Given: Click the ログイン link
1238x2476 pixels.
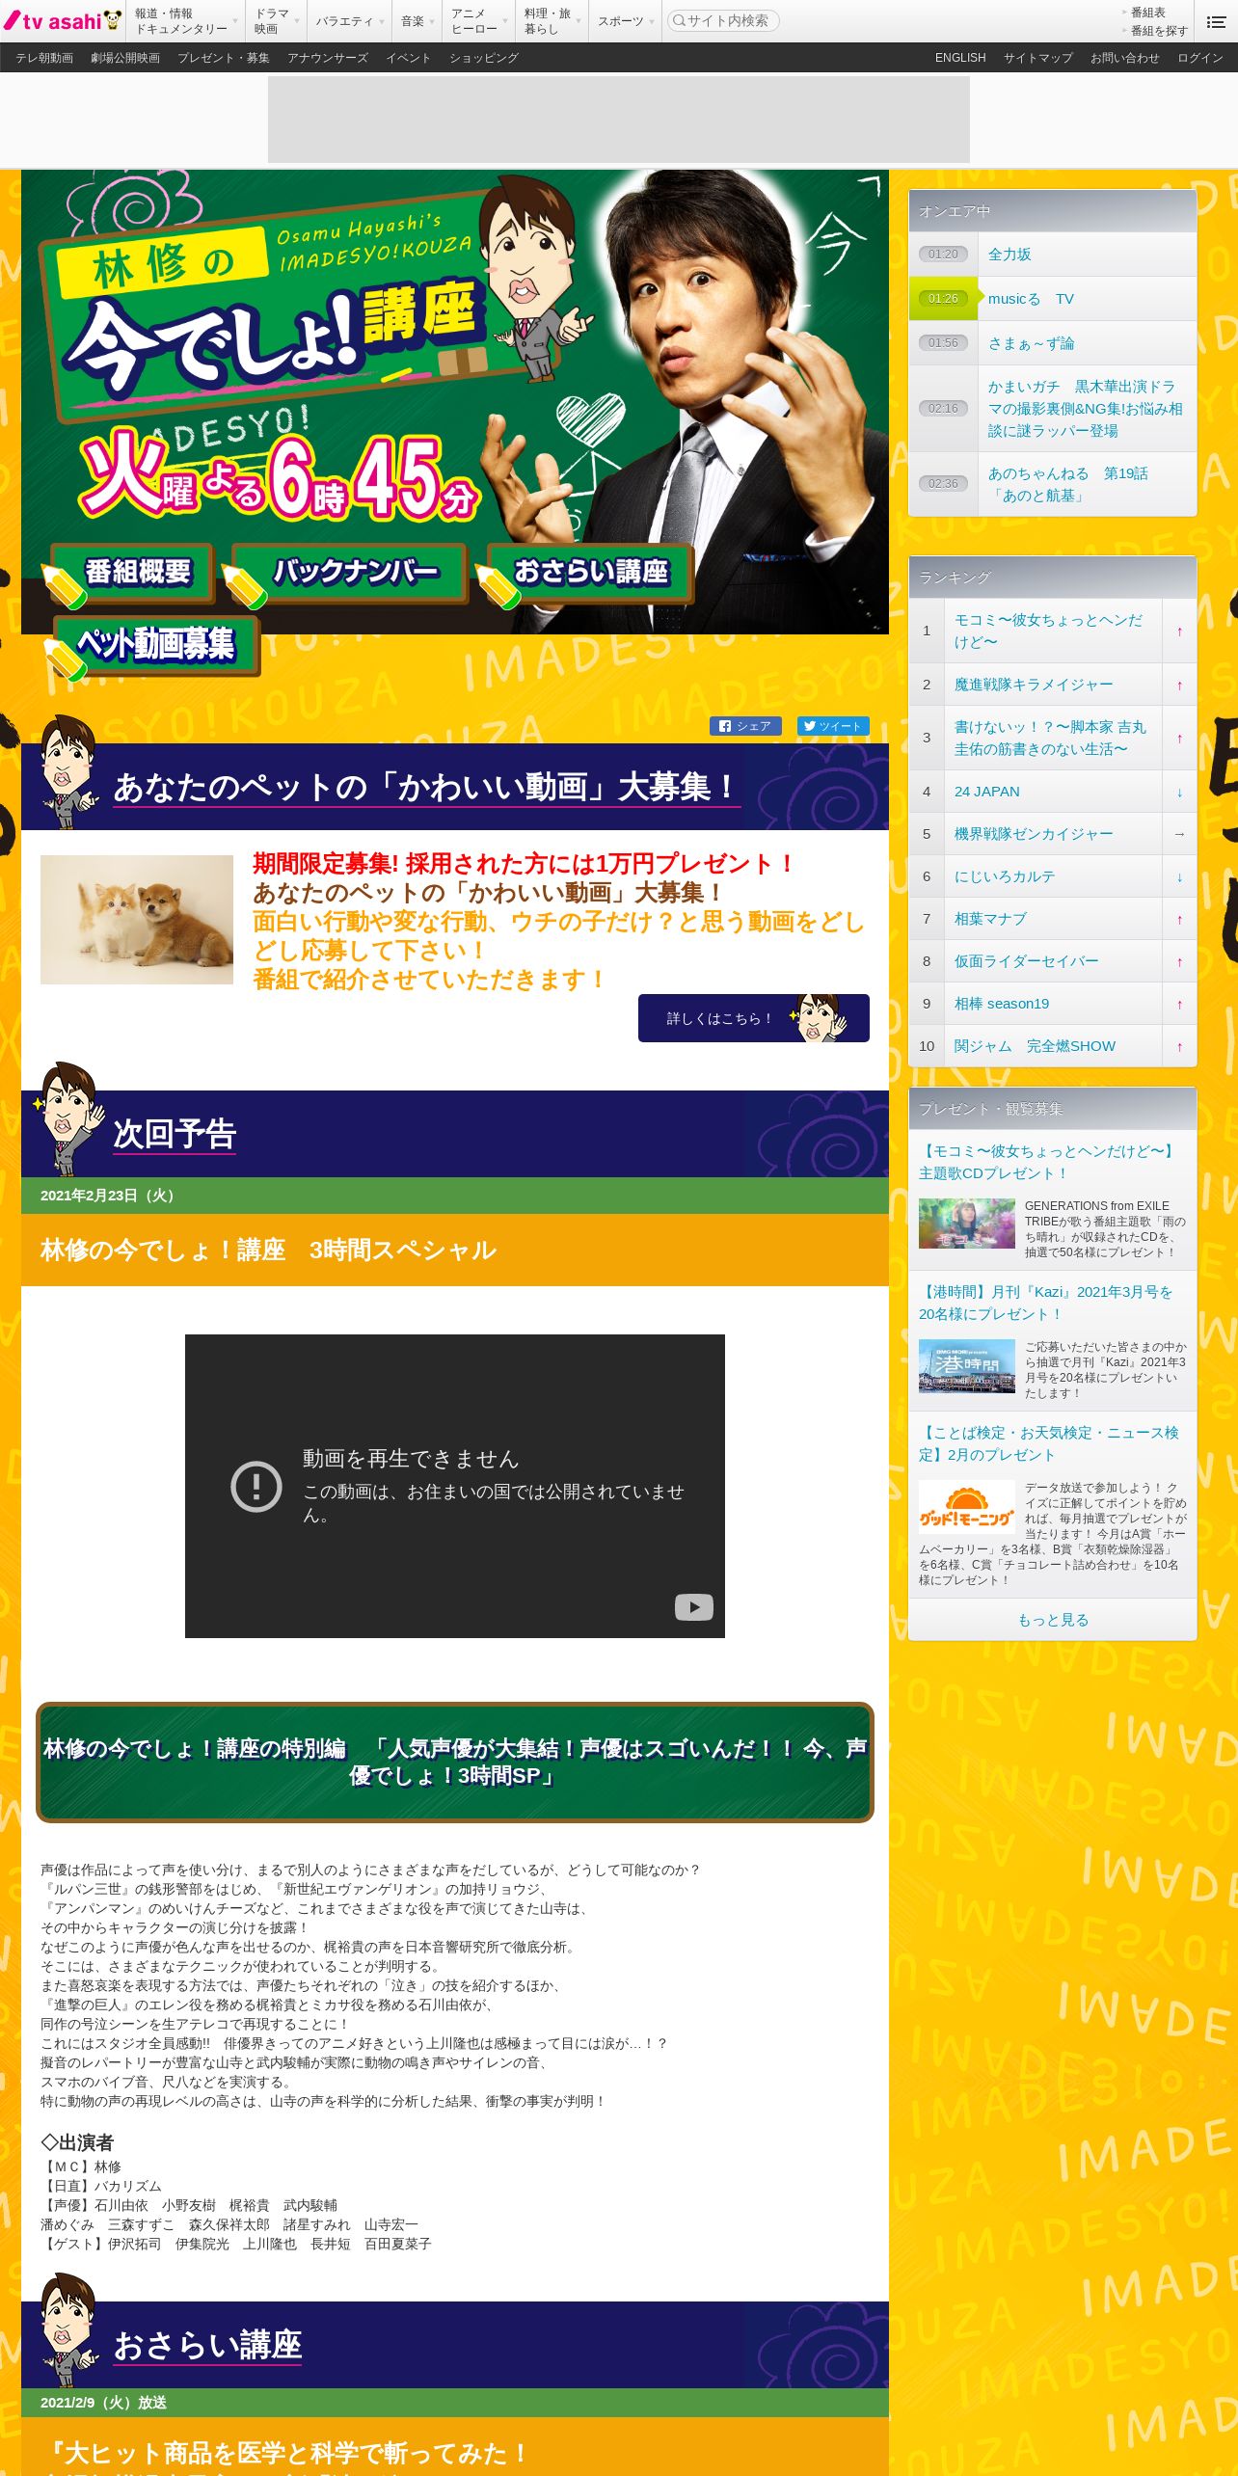Looking at the screenshot, I should point(1200,58).
